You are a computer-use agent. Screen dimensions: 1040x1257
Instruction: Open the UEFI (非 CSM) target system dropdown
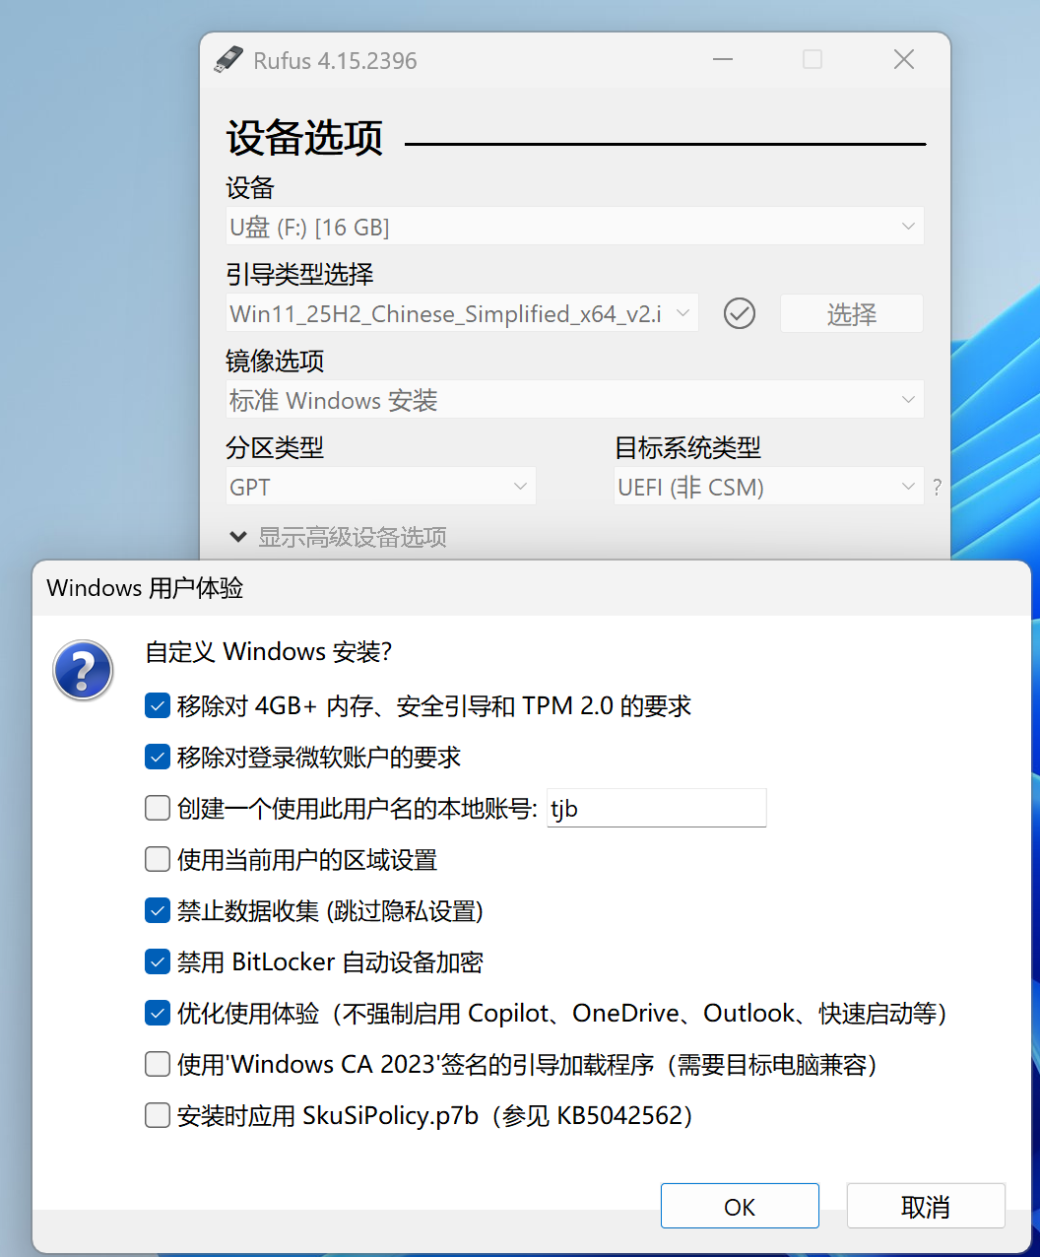click(x=769, y=487)
